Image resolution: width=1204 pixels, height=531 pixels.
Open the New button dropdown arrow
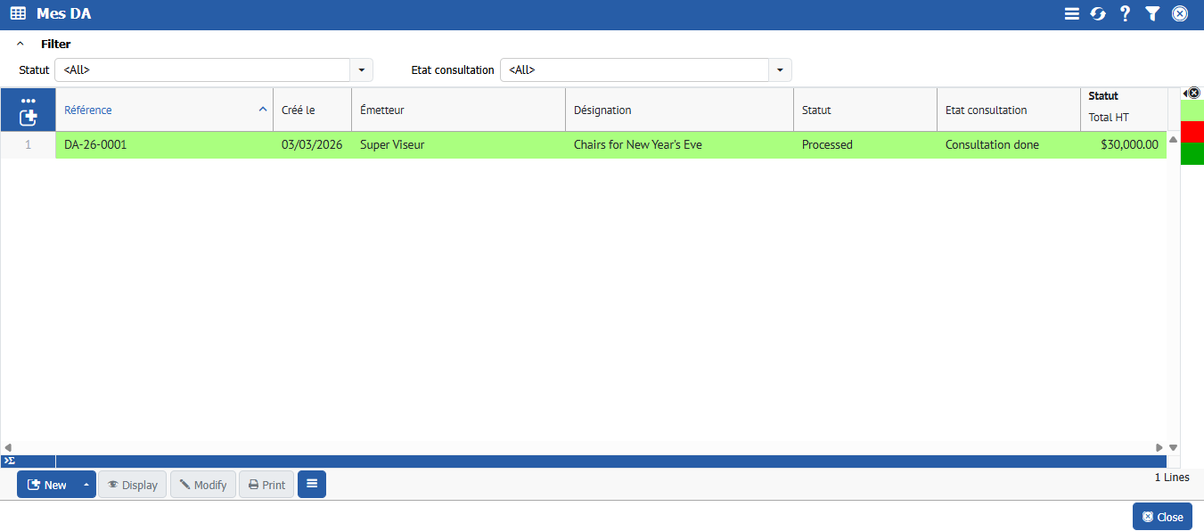coord(86,485)
